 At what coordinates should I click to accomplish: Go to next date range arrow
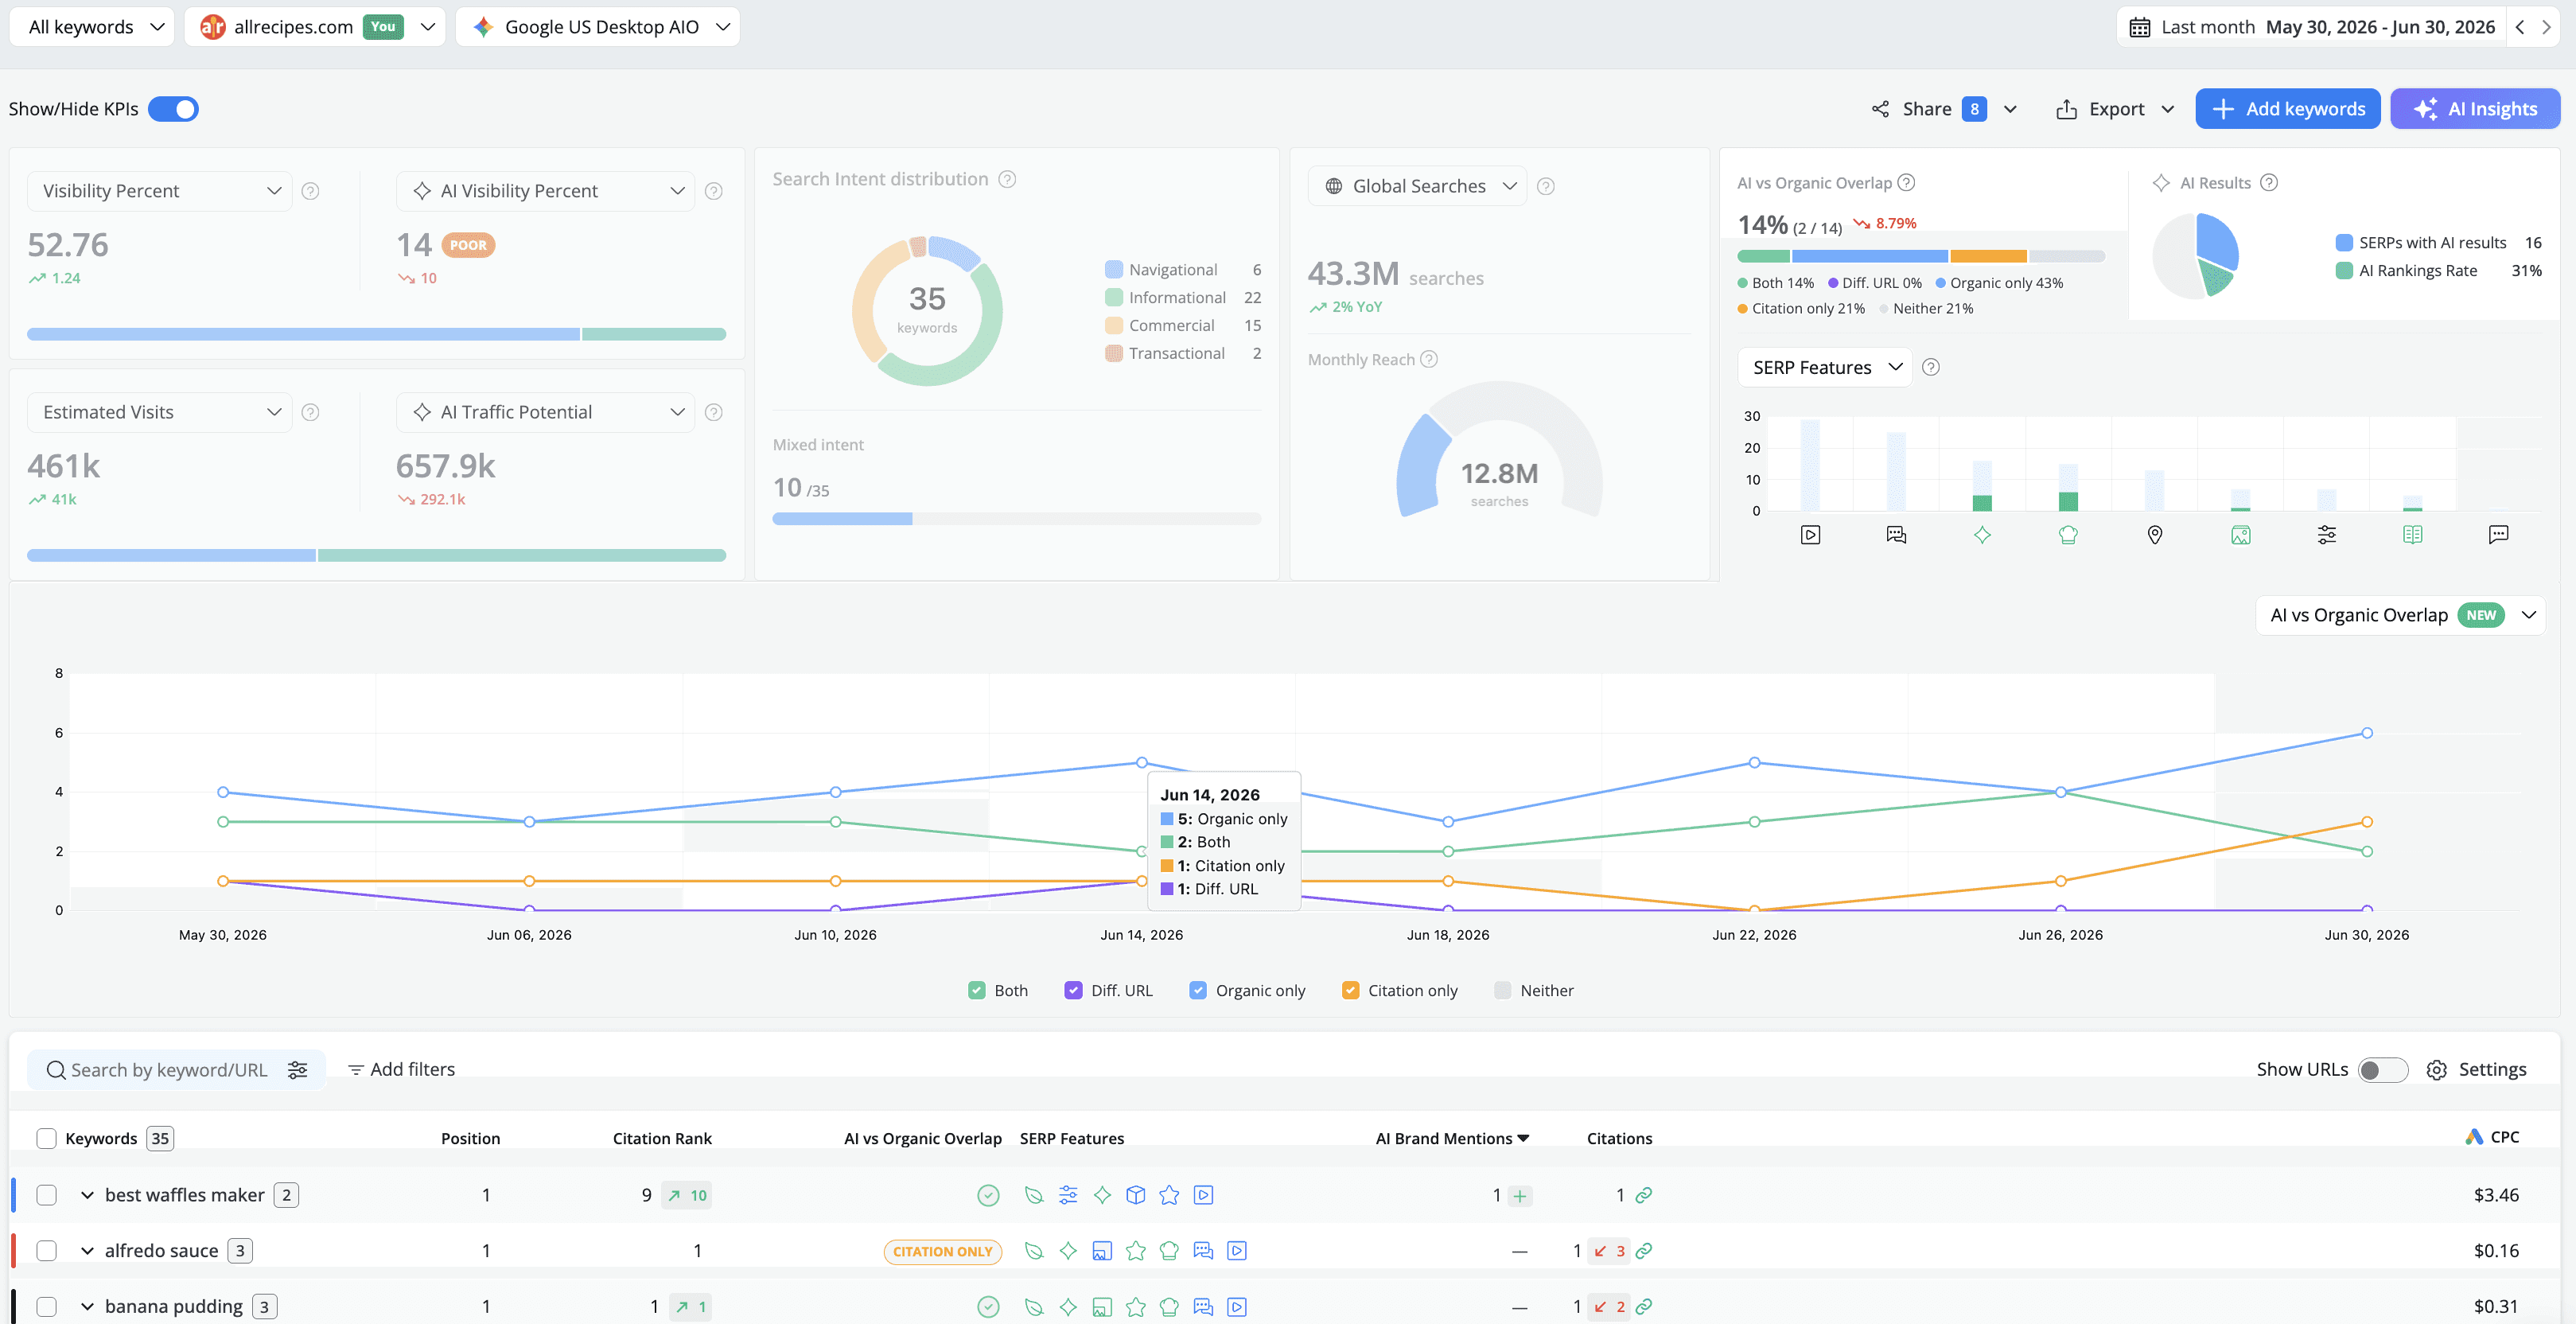coord(2546,27)
